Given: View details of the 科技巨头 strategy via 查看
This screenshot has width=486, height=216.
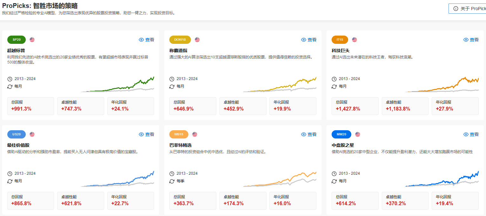Looking at the screenshot, I should 471,40.
